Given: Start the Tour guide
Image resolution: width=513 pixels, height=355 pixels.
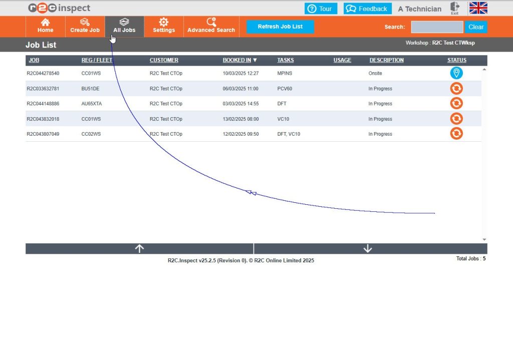Looking at the screenshot, I should [x=321, y=9].
